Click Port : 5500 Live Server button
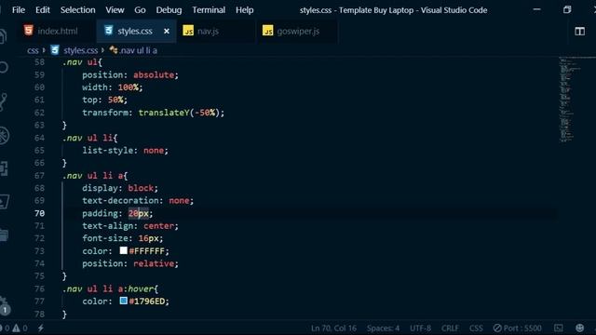Image resolution: width=596 pixels, height=335 pixels. tap(518, 328)
